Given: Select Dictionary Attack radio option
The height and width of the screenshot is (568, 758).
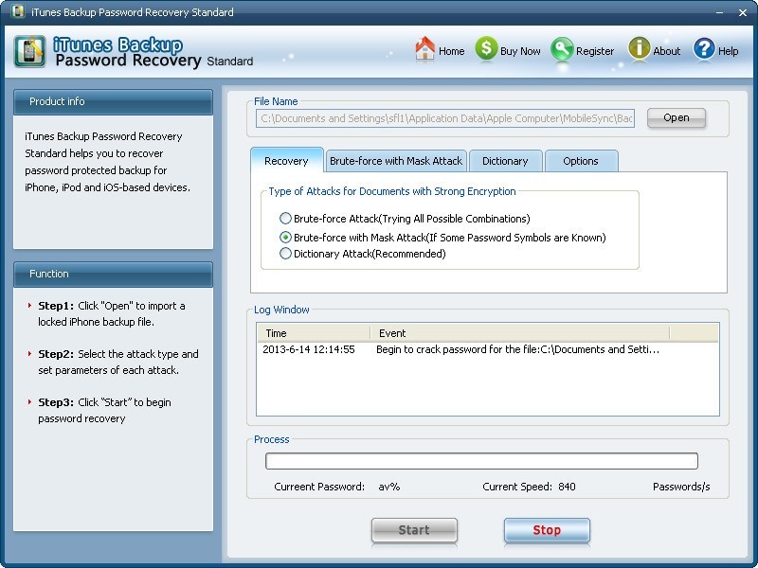Looking at the screenshot, I should [285, 253].
